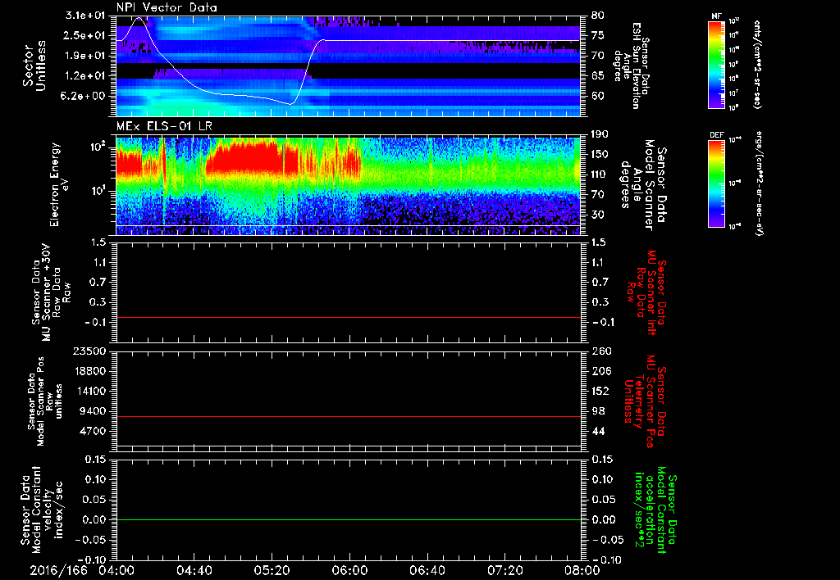Click the 'Electron Energy eV' axis label
This screenshot has height=580, width=840.
coord(59,184)
